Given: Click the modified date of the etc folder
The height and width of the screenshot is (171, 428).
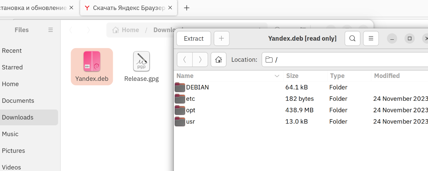Looking at the screenshot, I should tap(401, 99).
